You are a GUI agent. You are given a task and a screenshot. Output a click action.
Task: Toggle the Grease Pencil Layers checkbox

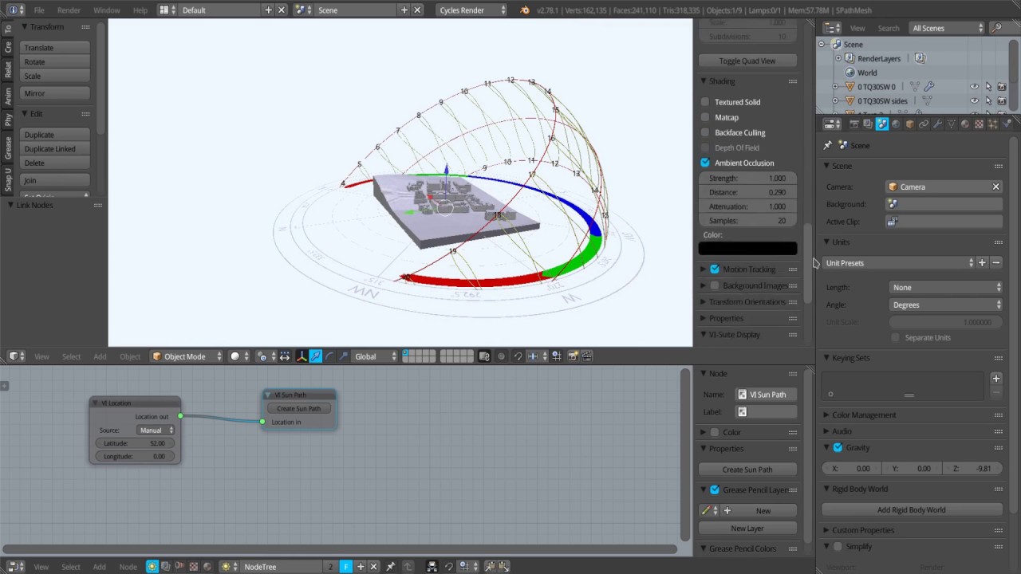click(x=715, y=489)
